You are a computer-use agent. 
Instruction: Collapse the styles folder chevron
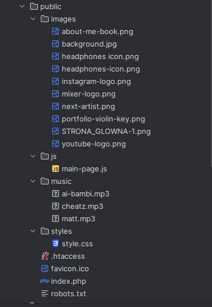pos(33,231)
